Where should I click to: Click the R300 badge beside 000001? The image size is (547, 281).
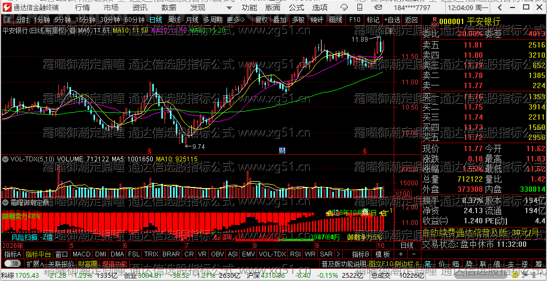click(x=434, y=22)
